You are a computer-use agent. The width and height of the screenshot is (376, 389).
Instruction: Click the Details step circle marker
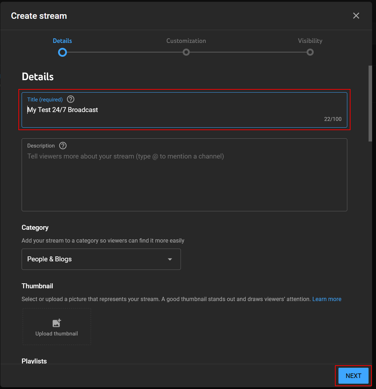pos(62,52)
